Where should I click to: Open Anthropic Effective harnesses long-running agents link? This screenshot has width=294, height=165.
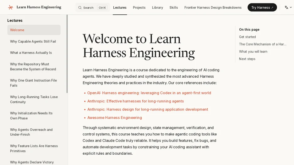click(135, 101)
